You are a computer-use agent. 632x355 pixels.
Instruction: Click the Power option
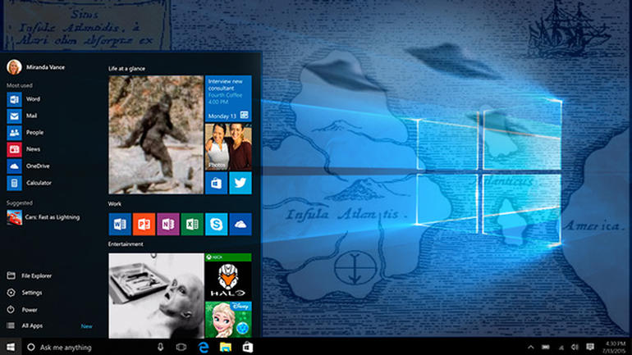coord(22,310)
